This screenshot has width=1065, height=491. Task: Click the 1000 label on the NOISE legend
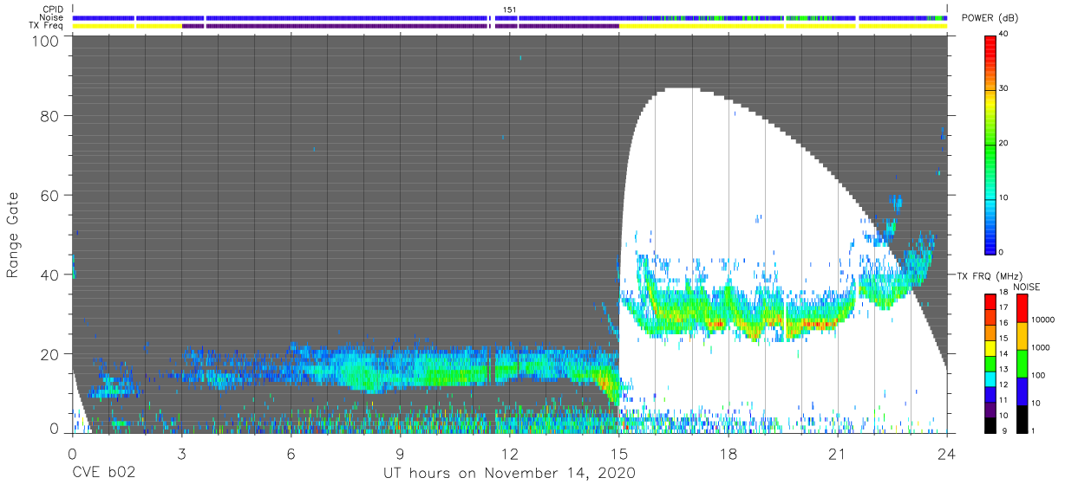click(1041, 347)
